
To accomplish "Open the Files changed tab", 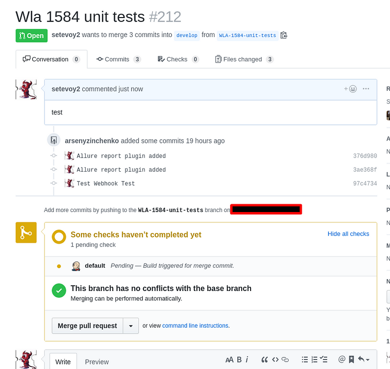I will coord(244,59).
